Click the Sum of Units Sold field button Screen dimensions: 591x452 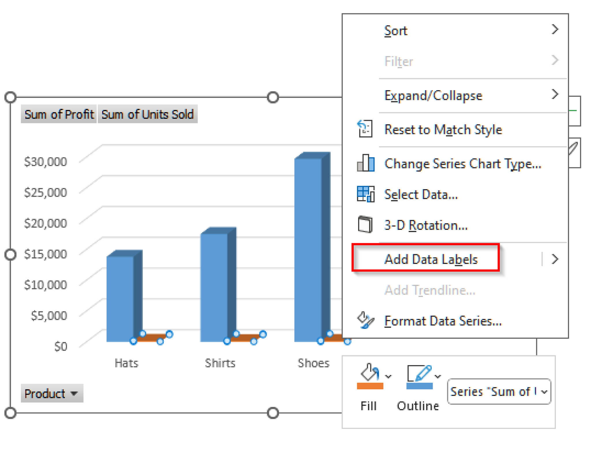147,114
